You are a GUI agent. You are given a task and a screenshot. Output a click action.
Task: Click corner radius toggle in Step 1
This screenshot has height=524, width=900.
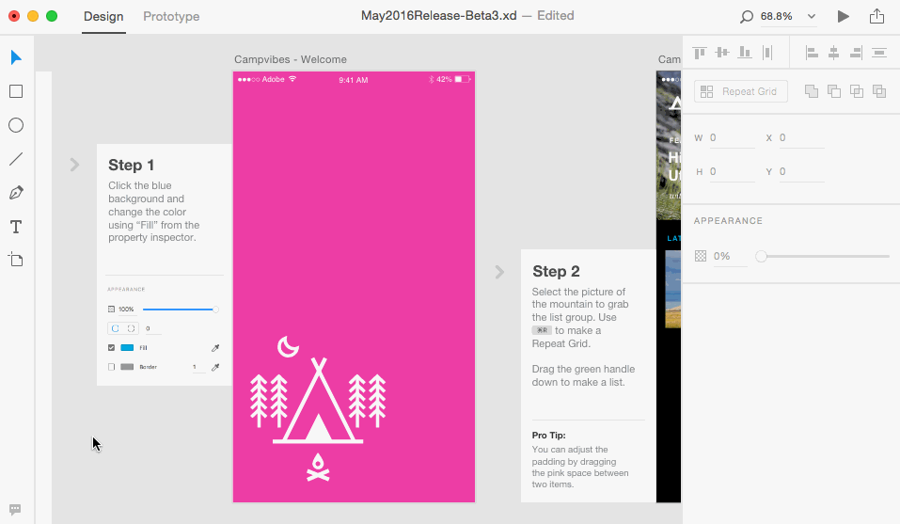[x=123, y=329]
